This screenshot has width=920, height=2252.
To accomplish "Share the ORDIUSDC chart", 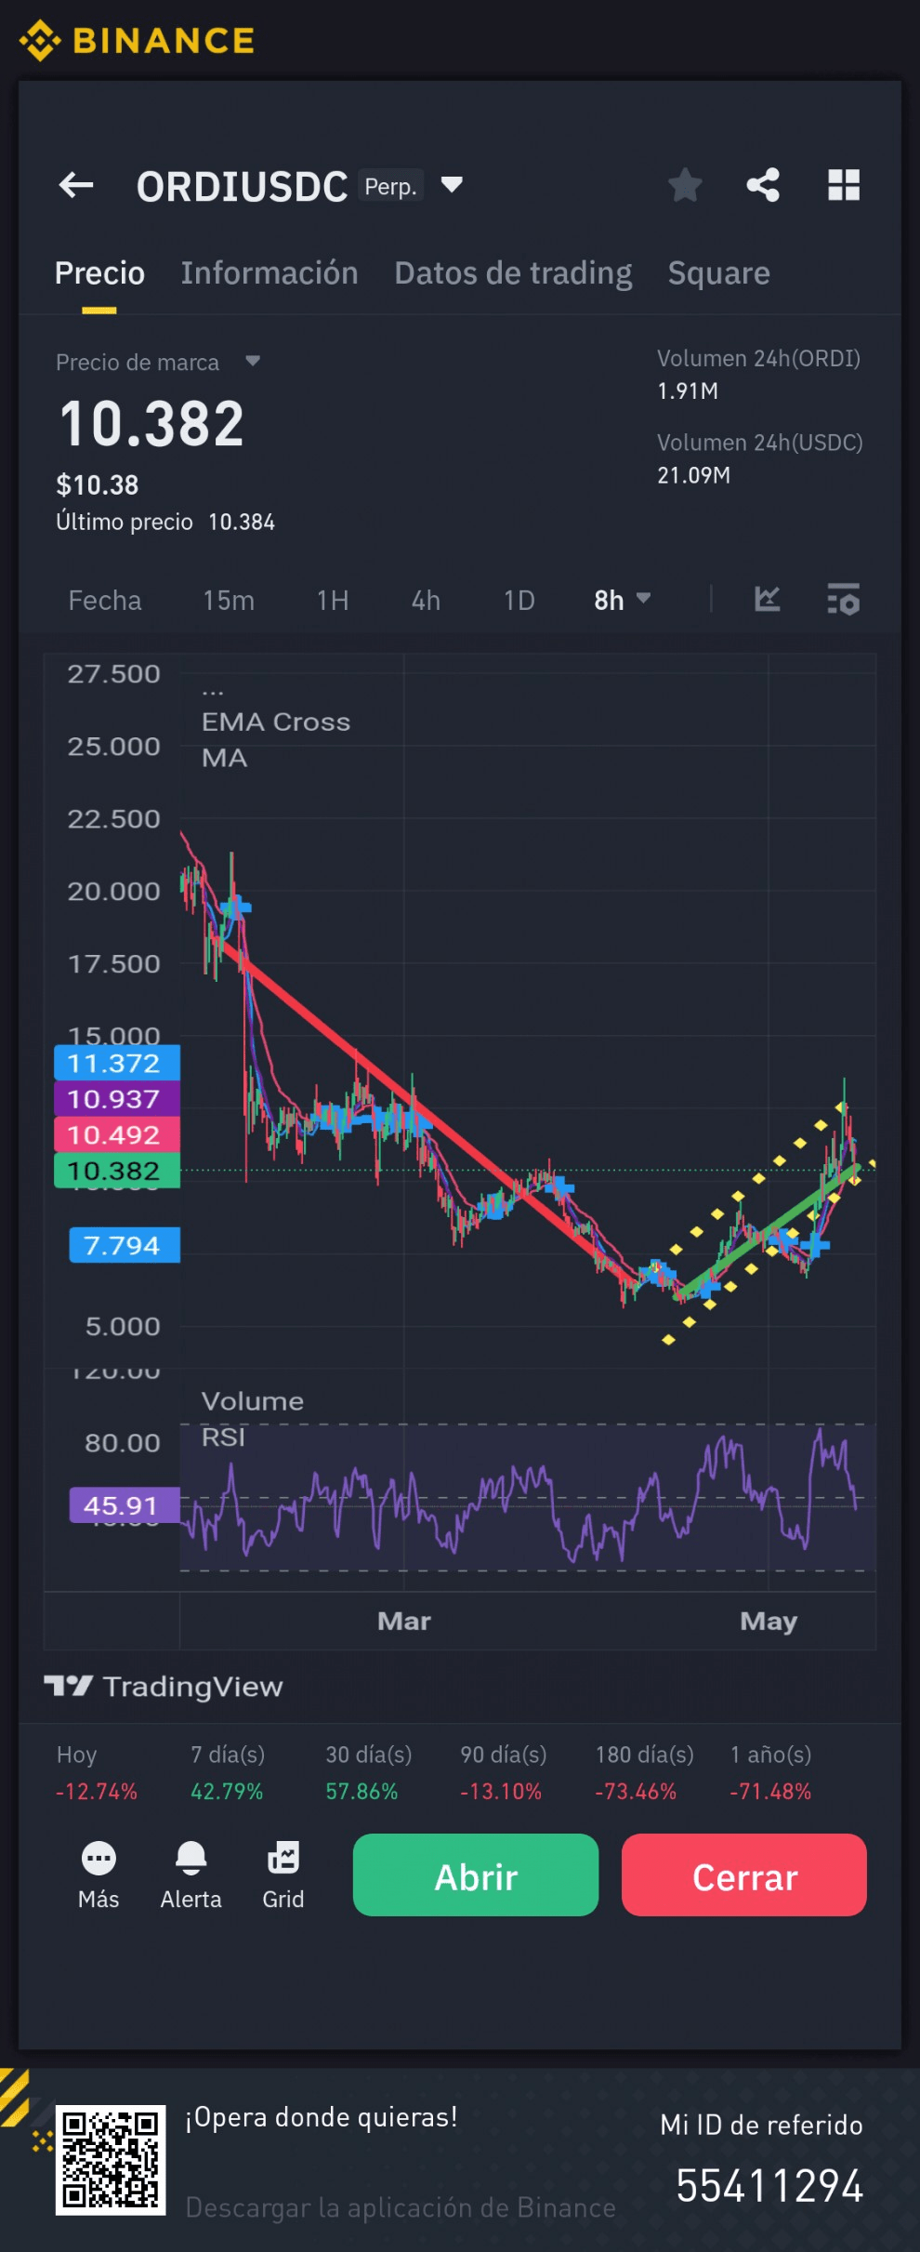I will click(763, 185).
